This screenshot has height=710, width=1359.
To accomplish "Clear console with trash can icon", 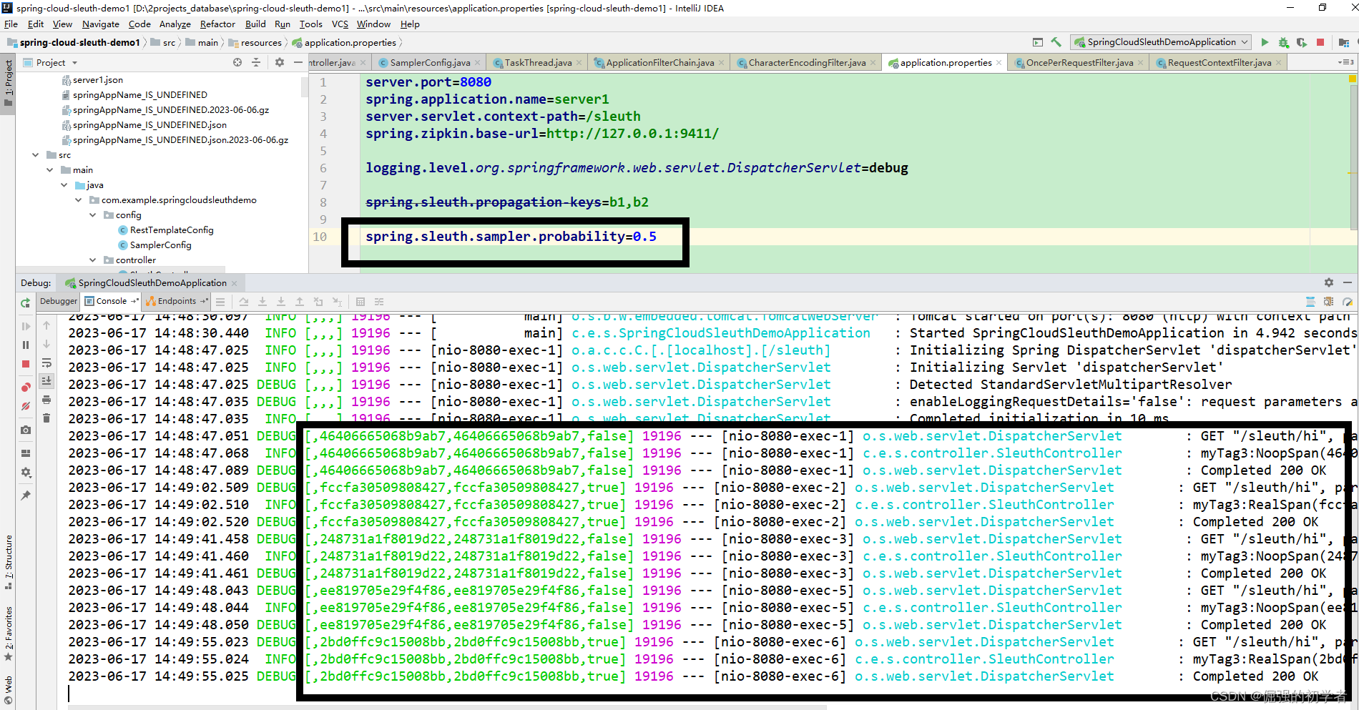I will tap(46, 418).
